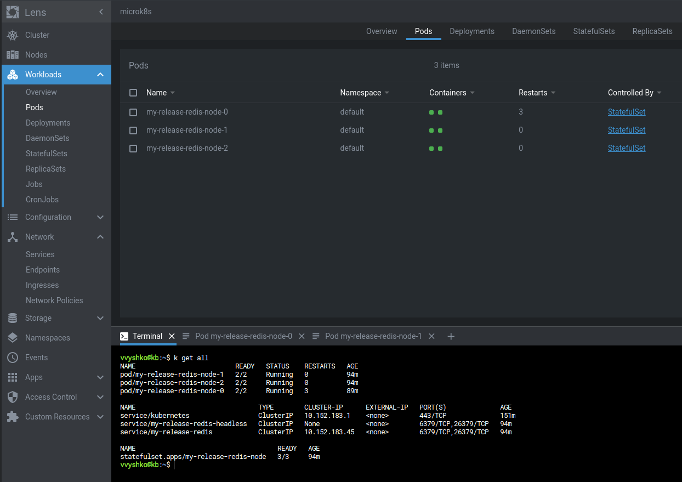Check the my-release-redis-node-0 row checkbox
Viewport: 682px width, 482px height.
point(133,112)
